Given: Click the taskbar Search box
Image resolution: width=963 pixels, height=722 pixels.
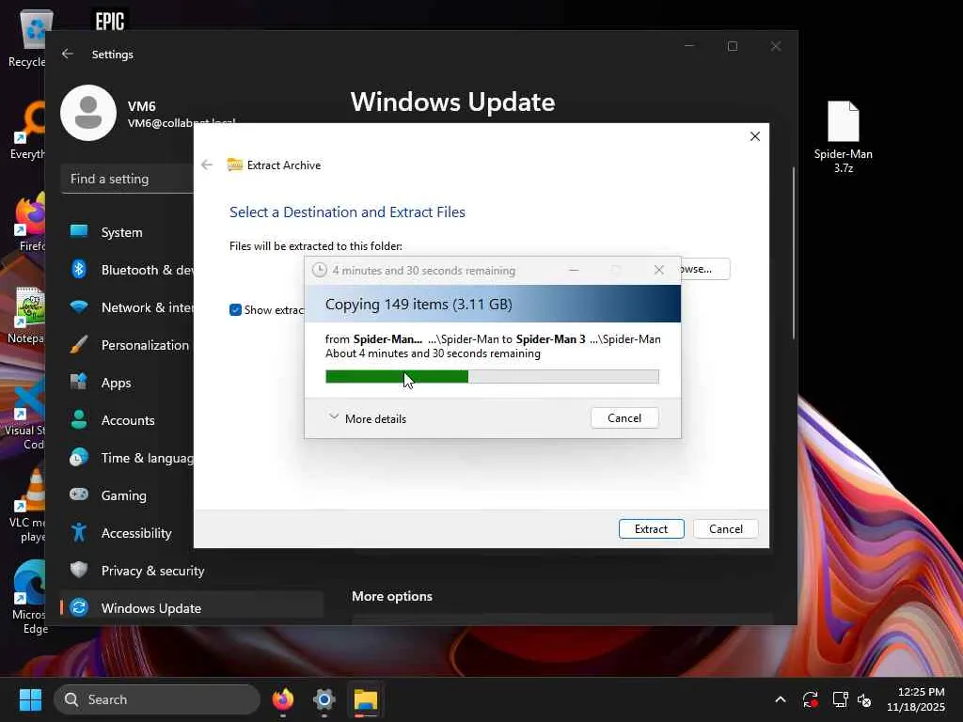Looking at the screenshot, I should 157,699.
